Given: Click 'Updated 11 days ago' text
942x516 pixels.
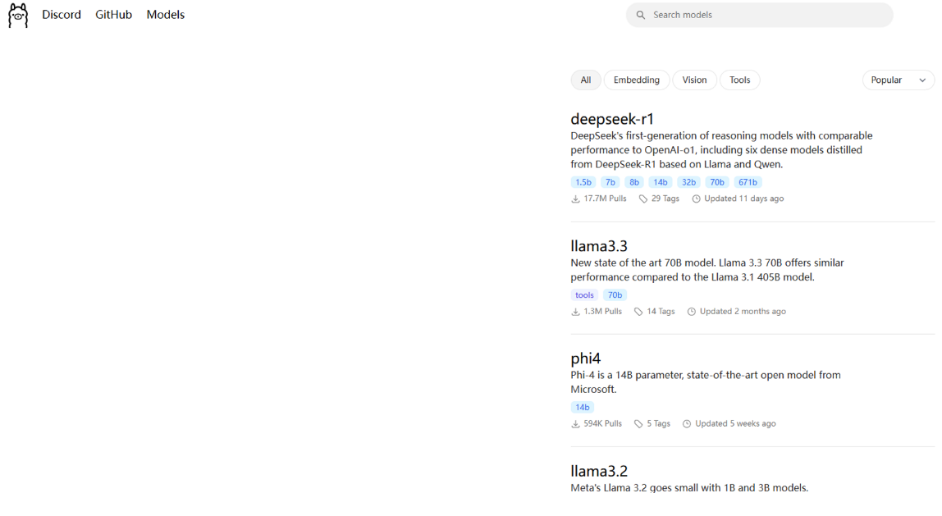Looking at the screenshot, I should point(744,199).
